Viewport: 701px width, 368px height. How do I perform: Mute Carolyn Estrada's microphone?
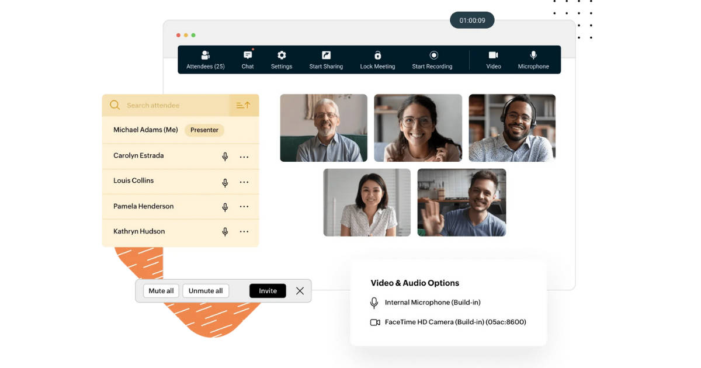[x=225, y=157]
